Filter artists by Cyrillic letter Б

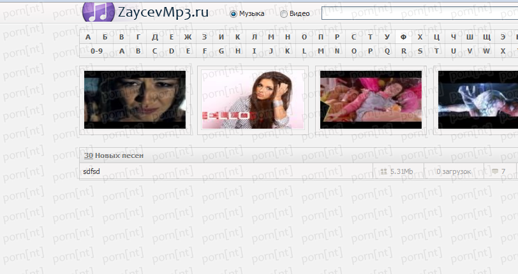pos(105,37)
